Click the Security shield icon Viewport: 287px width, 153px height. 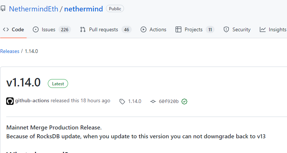226,29
